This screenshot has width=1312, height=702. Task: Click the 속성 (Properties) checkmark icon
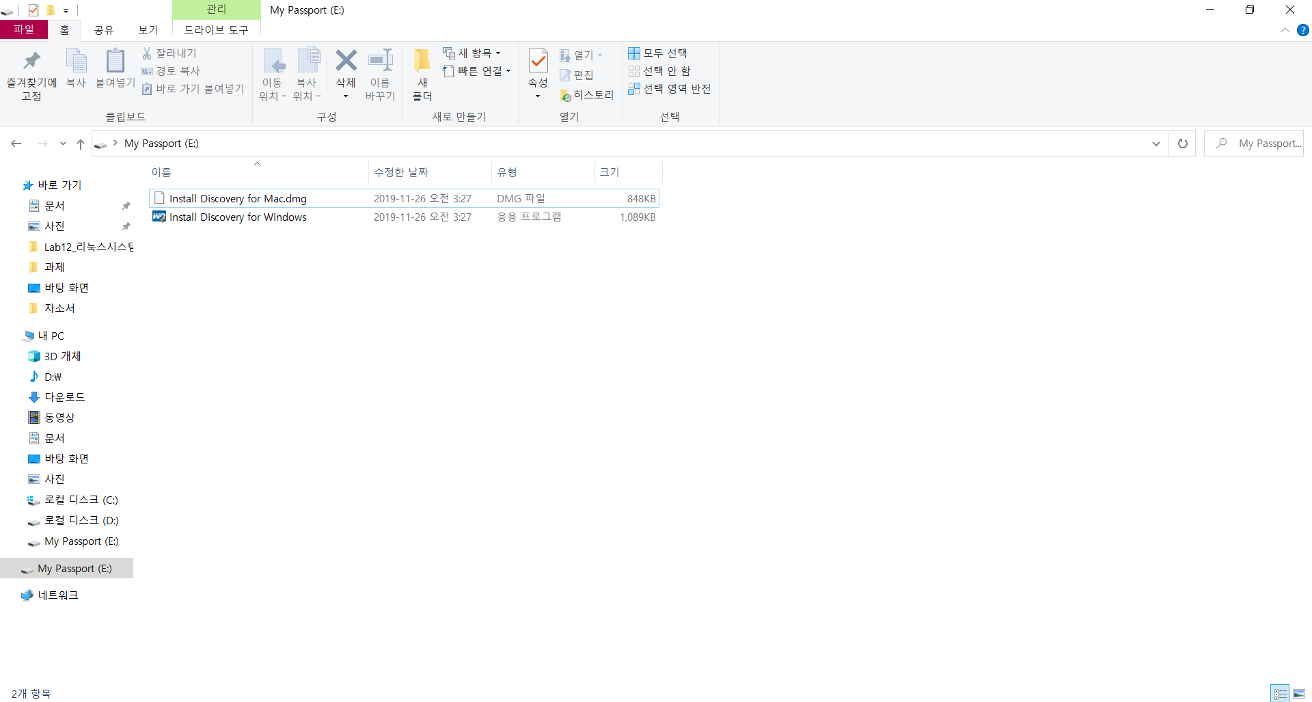(x=538, y=62)
